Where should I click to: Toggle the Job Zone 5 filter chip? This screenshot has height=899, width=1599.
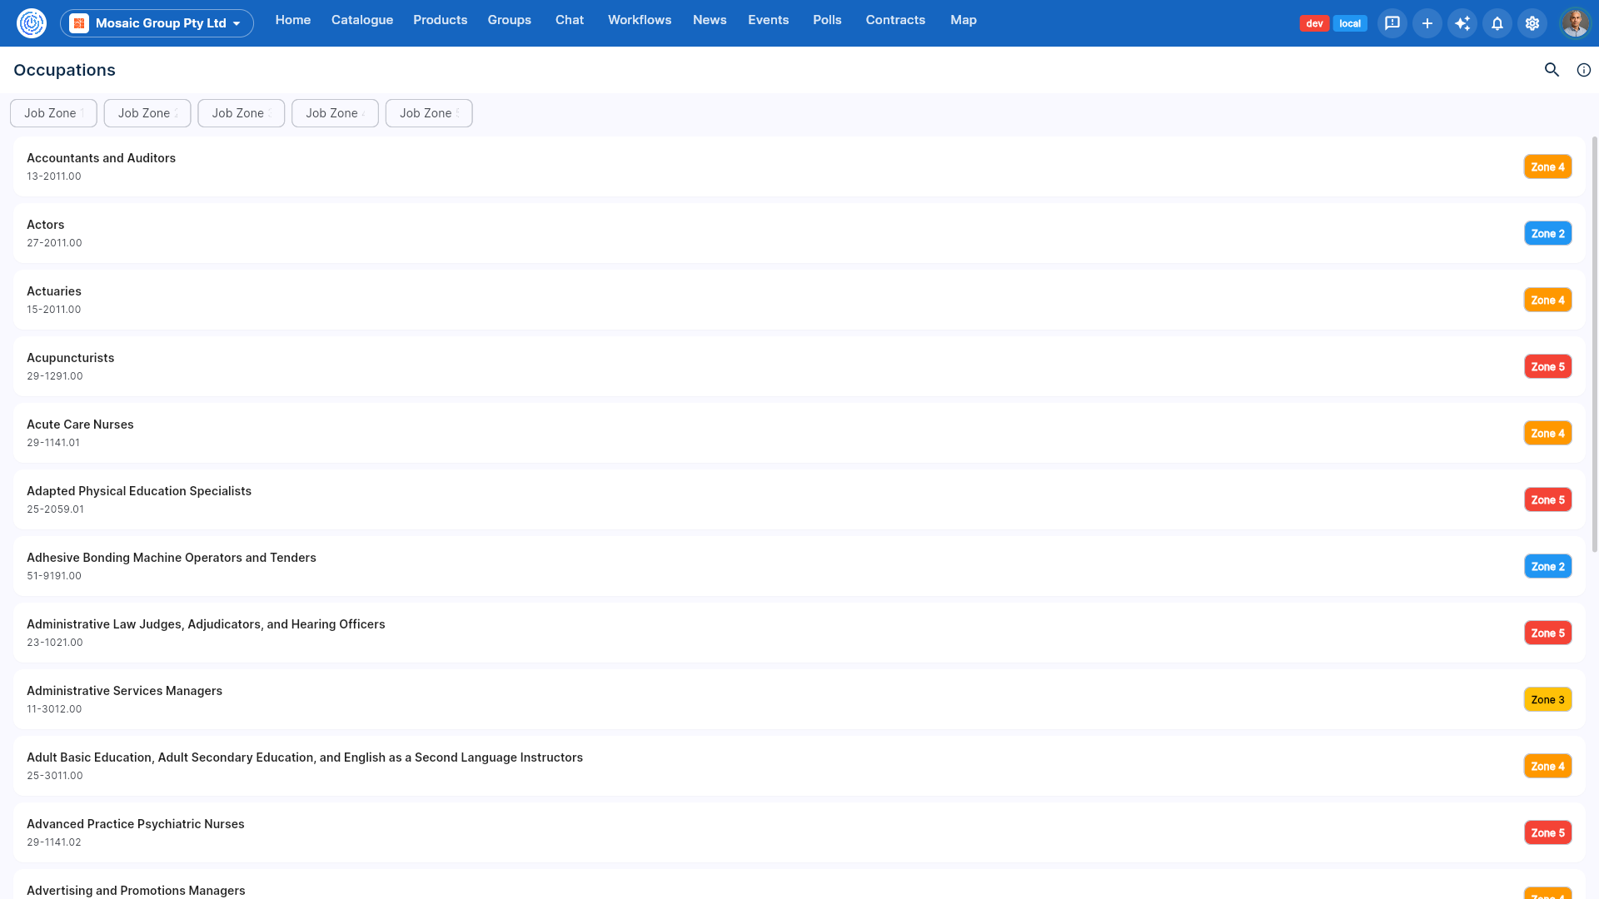pyautogui.click(x=429, y=113)
